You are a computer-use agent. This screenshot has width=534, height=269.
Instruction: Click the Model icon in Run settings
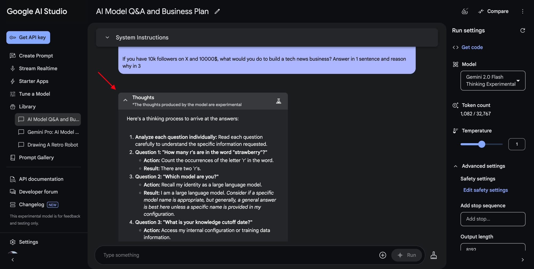456,64
